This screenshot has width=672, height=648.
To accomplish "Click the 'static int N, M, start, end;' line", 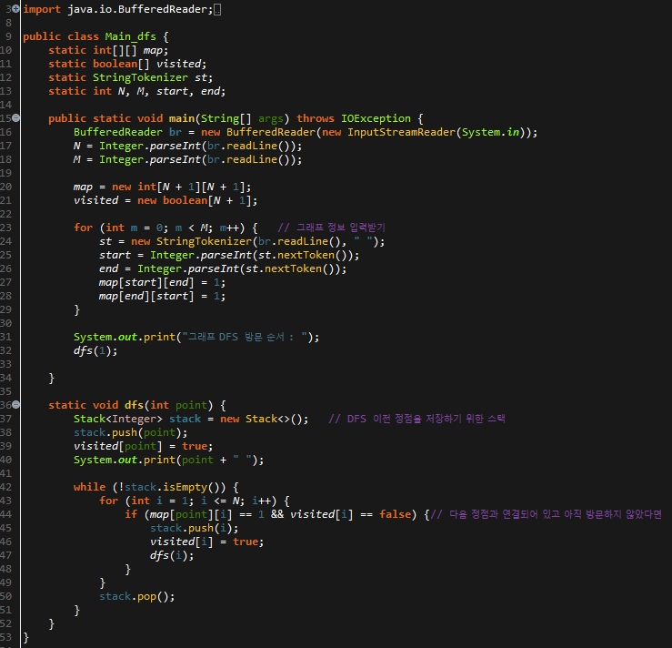I will pyautogui.click(x=136, y=91).
